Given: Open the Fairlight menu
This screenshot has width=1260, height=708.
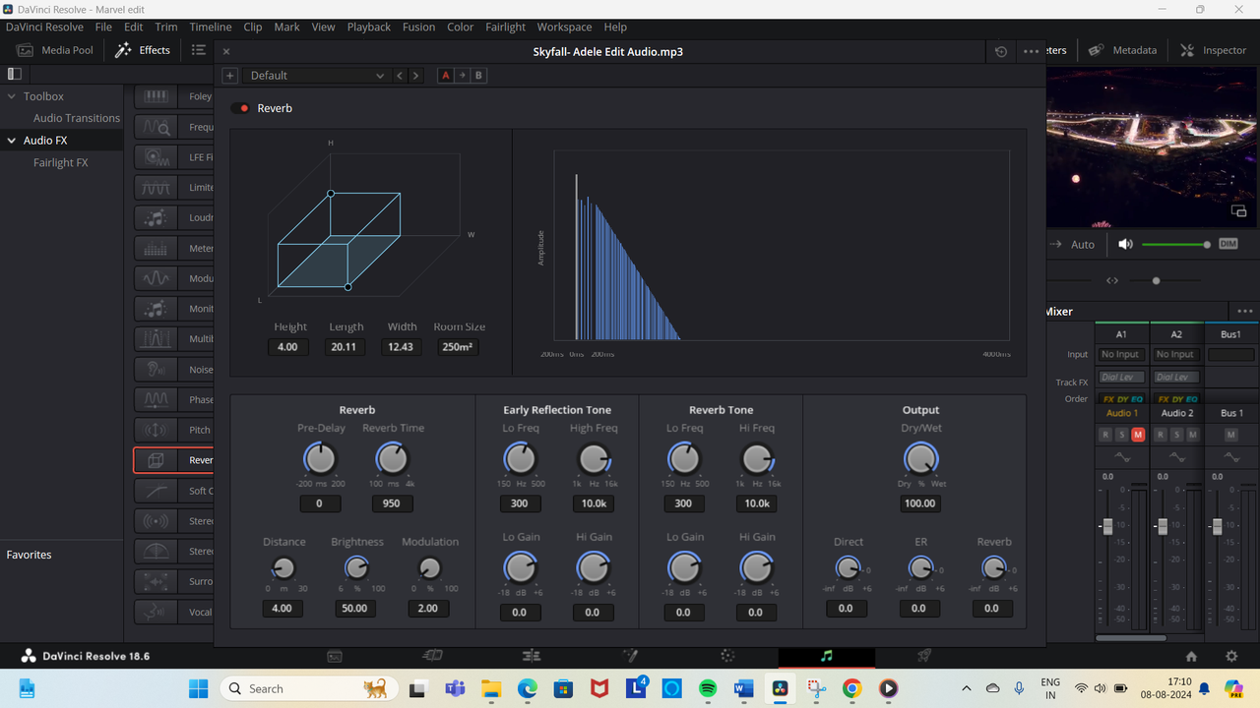Looking at the screenshot, I should click(x=505, y=27).
